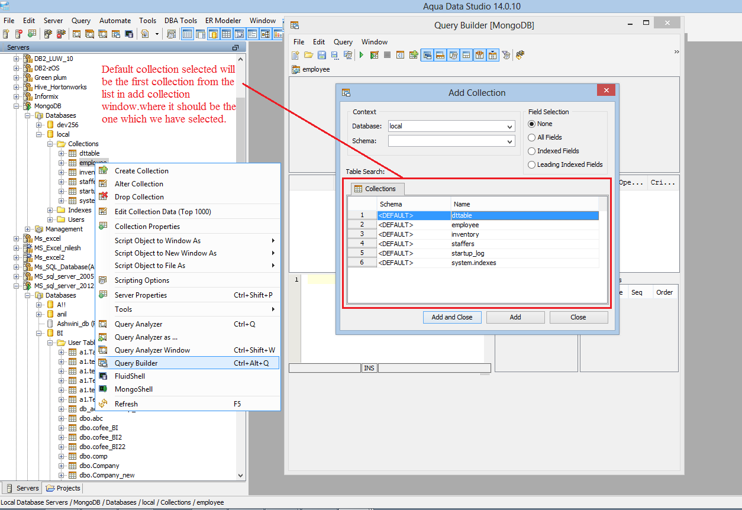Viewport: 742px width, 510px height.
Task: Click the Save disk icon in Query Builder
Action: [322, 55]
